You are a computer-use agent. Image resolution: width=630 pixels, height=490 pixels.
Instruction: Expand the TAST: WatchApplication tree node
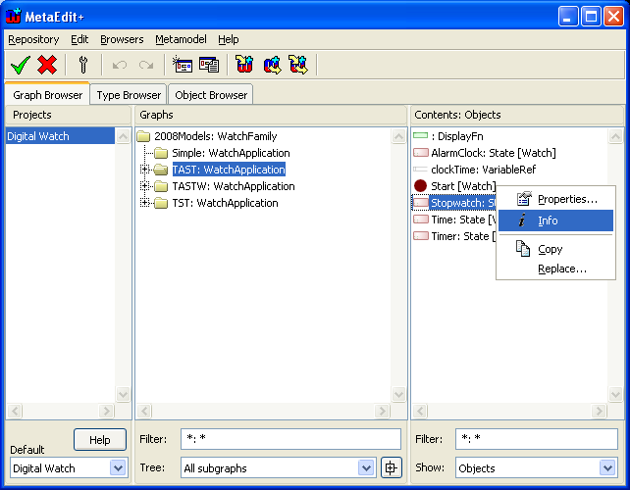click(144, 170)
